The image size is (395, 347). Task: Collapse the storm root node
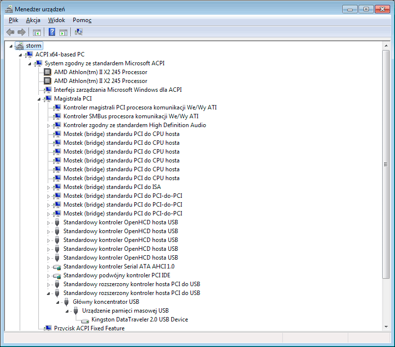(x=11, y=46)
